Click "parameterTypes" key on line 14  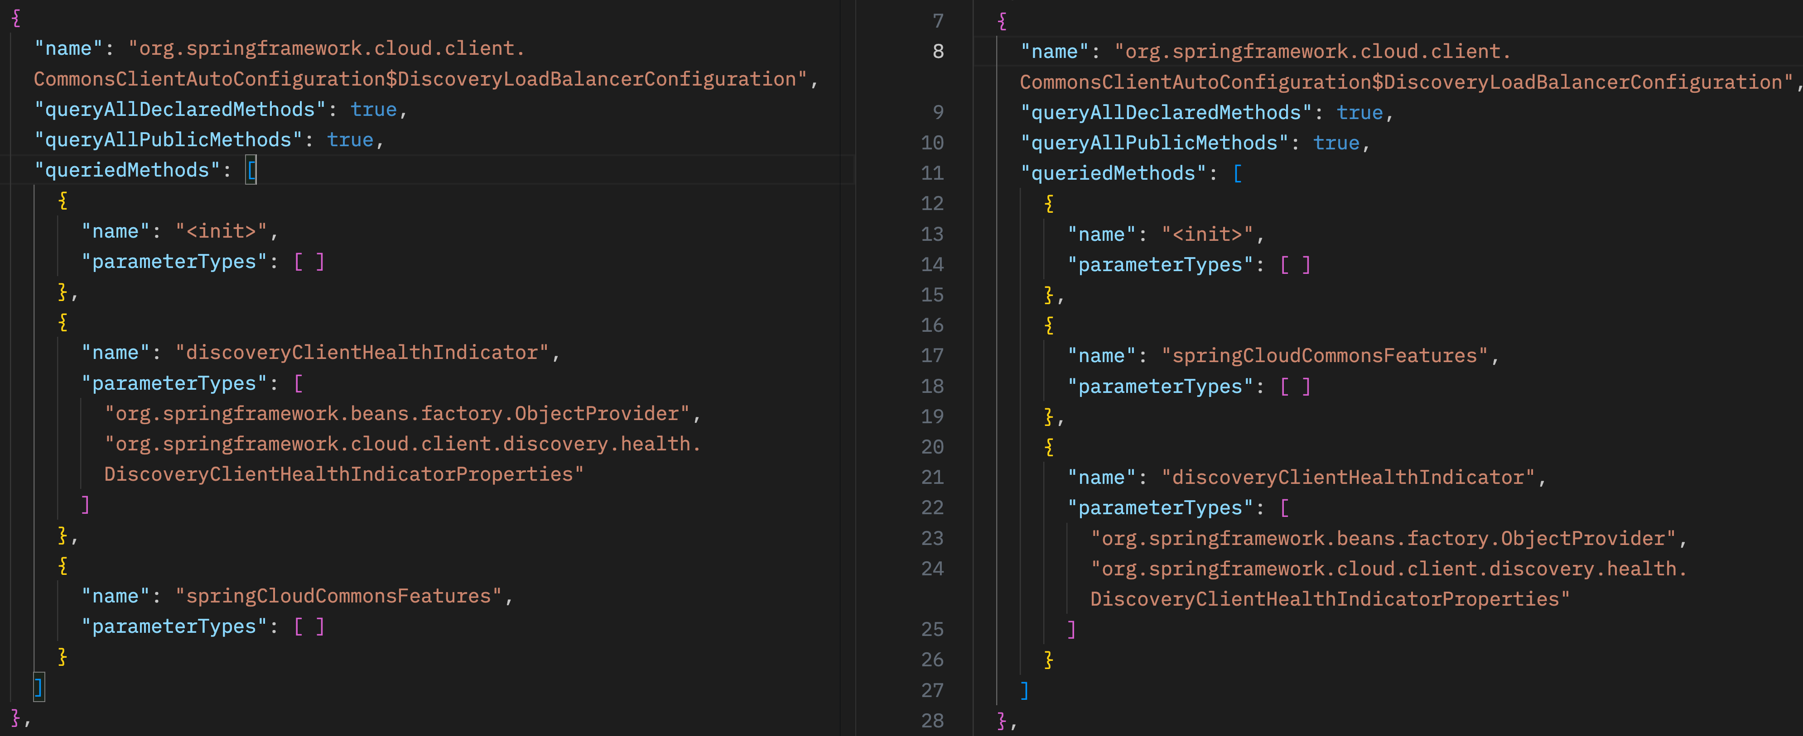click(1161, 264)
